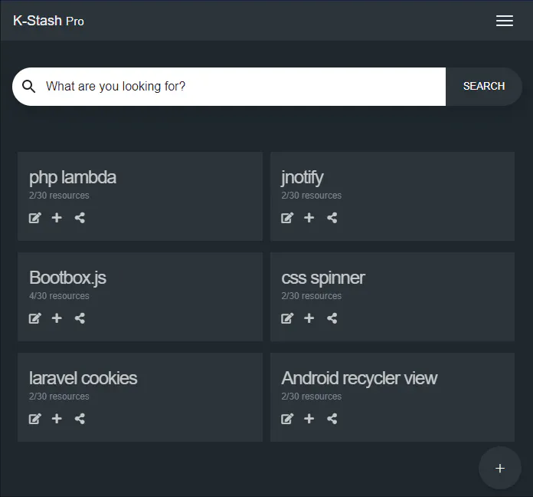
Task: Share the laravel cookies stash
Action: click(x=80, y=419)
